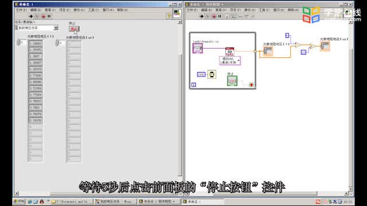
Task: Open the File menu in the front panel window
Action: (21, 10)
